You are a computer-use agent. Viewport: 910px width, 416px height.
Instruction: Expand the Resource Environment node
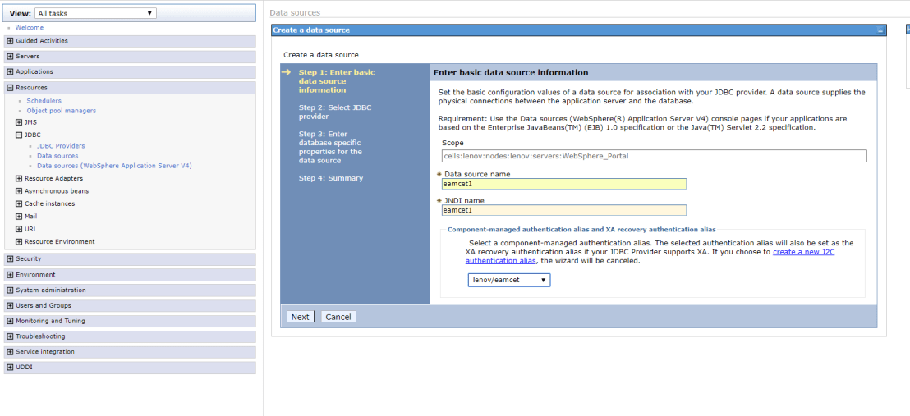tap(19, 242)
